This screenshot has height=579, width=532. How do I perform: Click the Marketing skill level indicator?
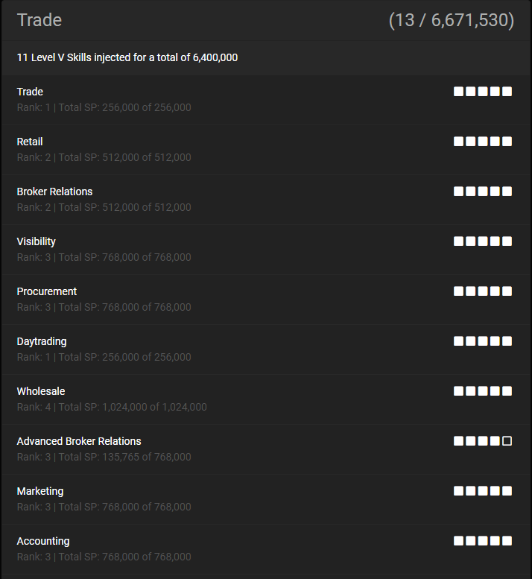[x=483, y=491]
